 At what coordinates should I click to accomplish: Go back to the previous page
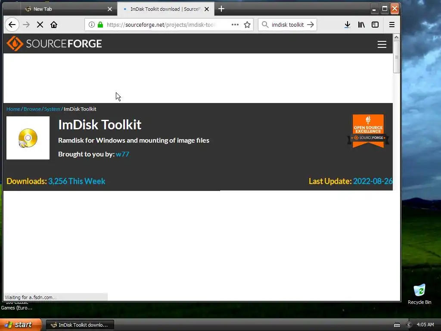[x=12, y=25]
